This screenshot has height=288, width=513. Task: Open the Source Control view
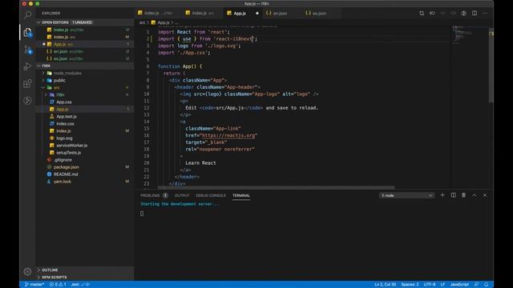coord(28,50)
